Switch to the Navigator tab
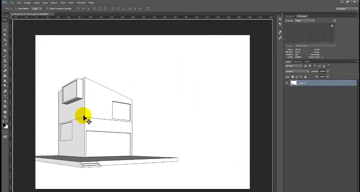Image resolution: width=360 pixels, height=192 pixels. [x=289, y=16]
